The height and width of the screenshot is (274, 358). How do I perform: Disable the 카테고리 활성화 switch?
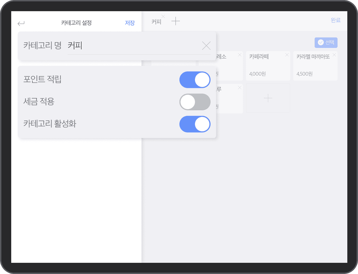195,124
